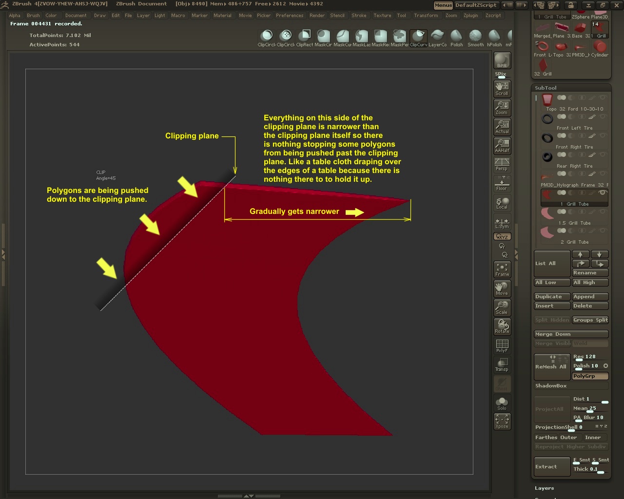Pick the Smooth brush

tap(475, 37)
